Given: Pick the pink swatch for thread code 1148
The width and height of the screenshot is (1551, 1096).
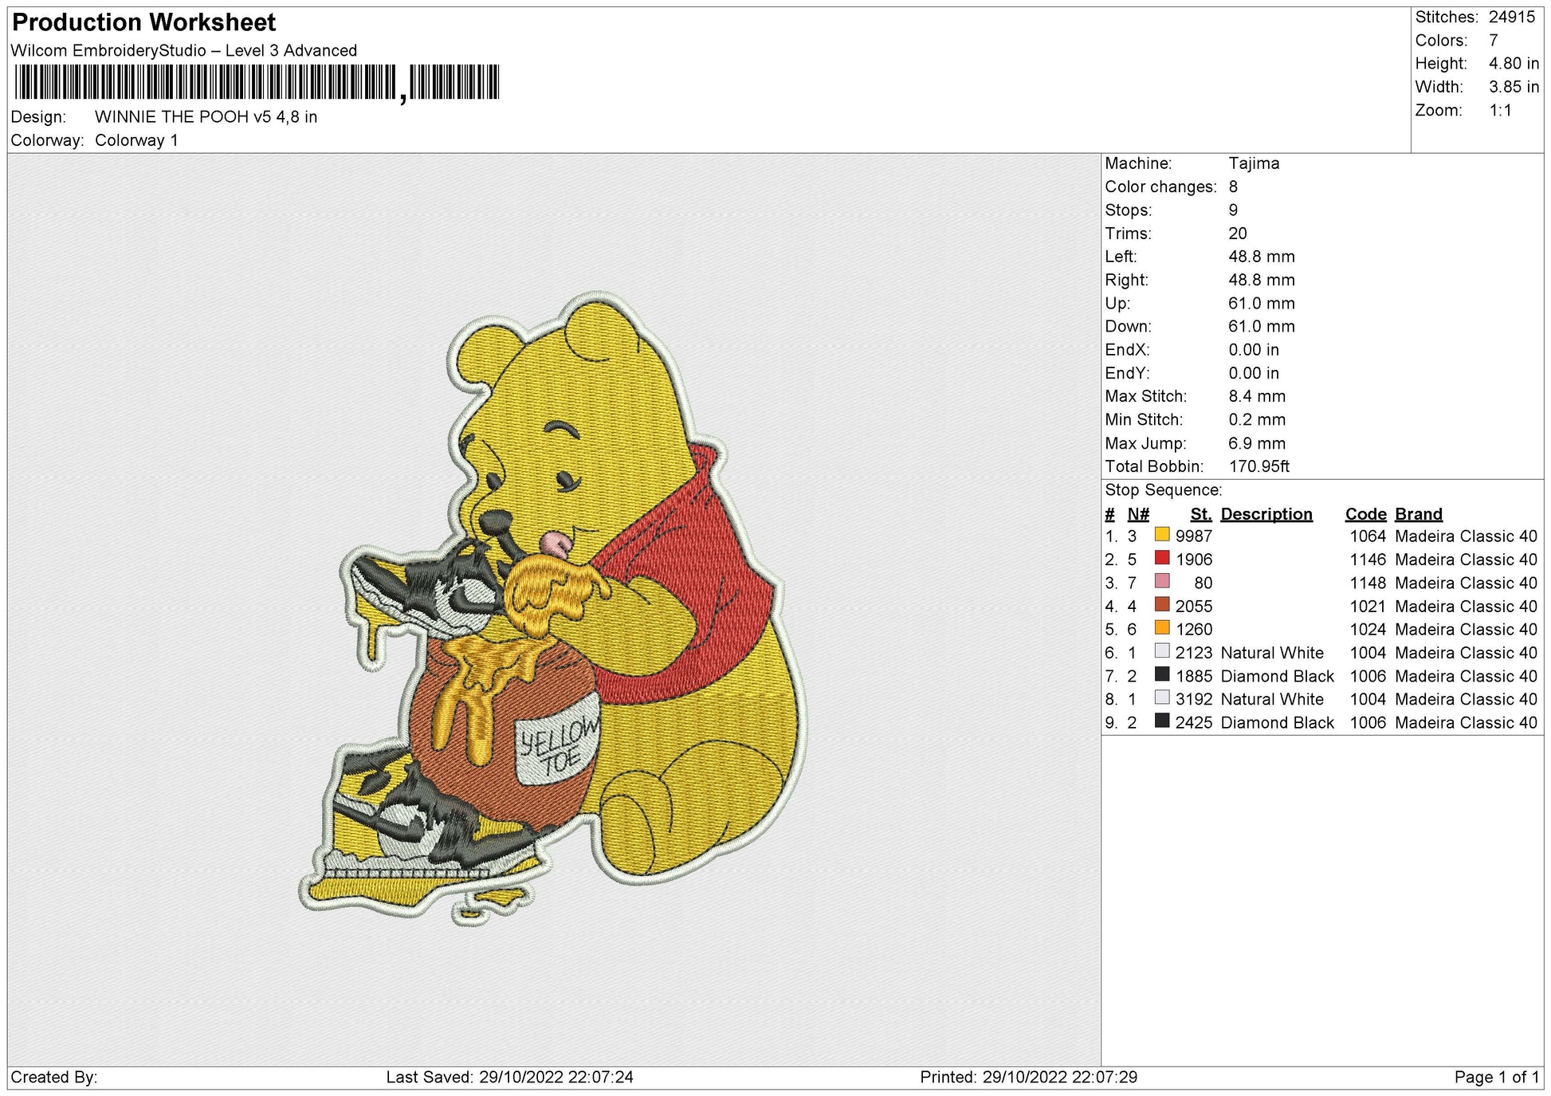Looking at the screenshot, I should (1162, 581).
